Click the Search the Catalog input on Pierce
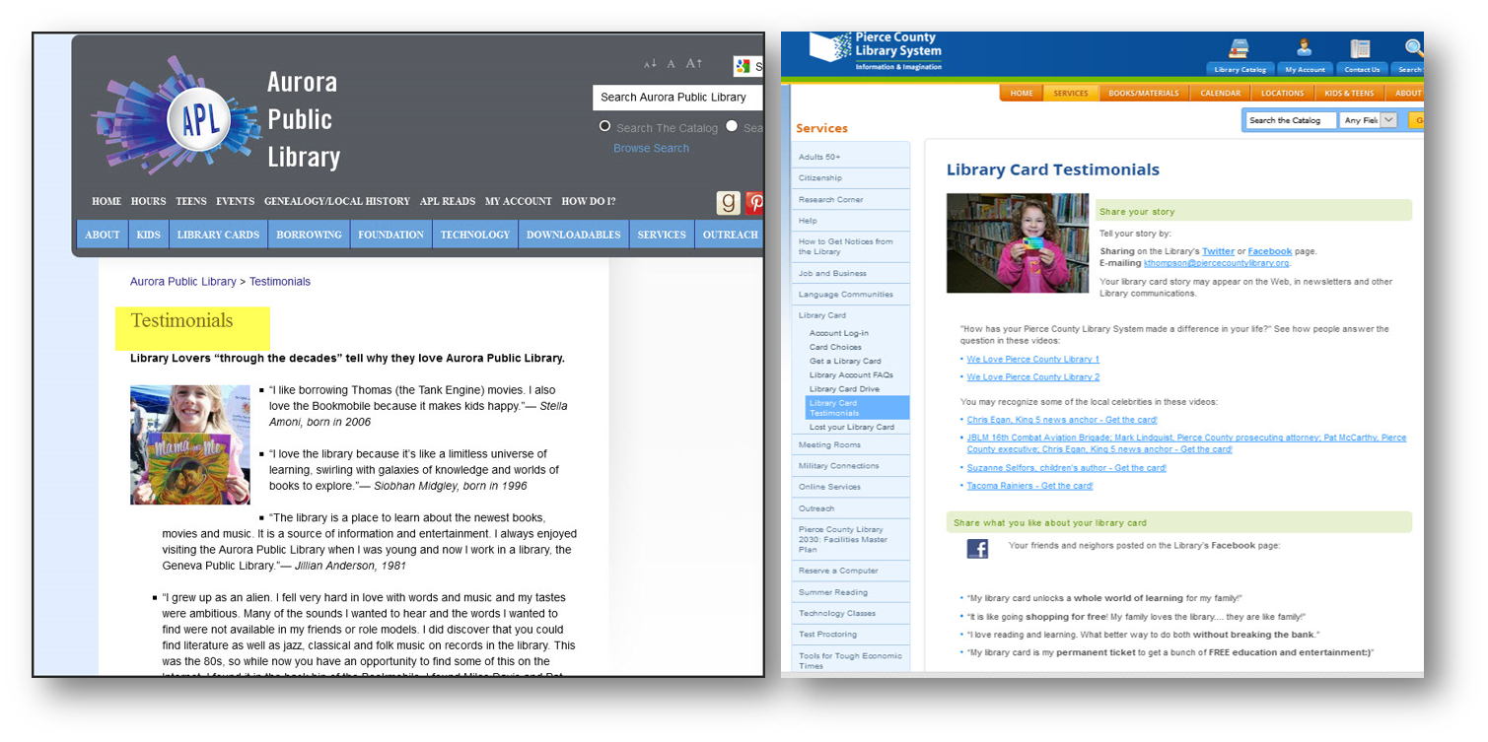Screen dimensions: 1488x742 point(1291,120)
